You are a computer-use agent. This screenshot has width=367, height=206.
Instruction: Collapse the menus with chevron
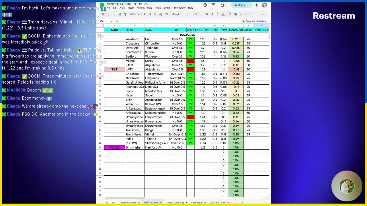pyautogui.click(x=263, y=14)
